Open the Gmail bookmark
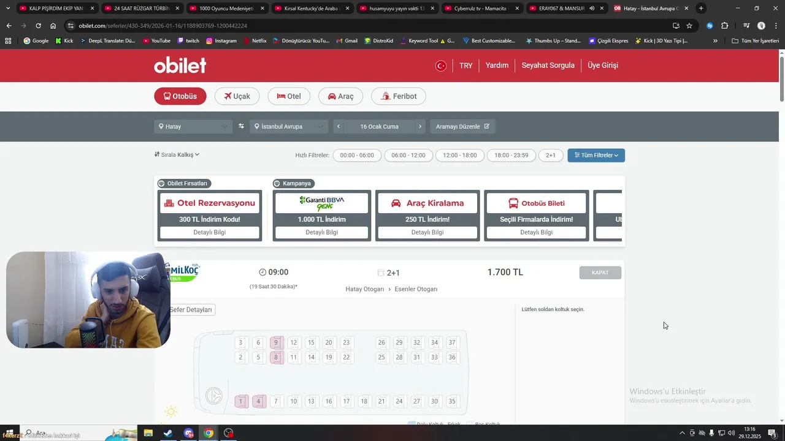The image size is (785, 441). tap(347, 41)
